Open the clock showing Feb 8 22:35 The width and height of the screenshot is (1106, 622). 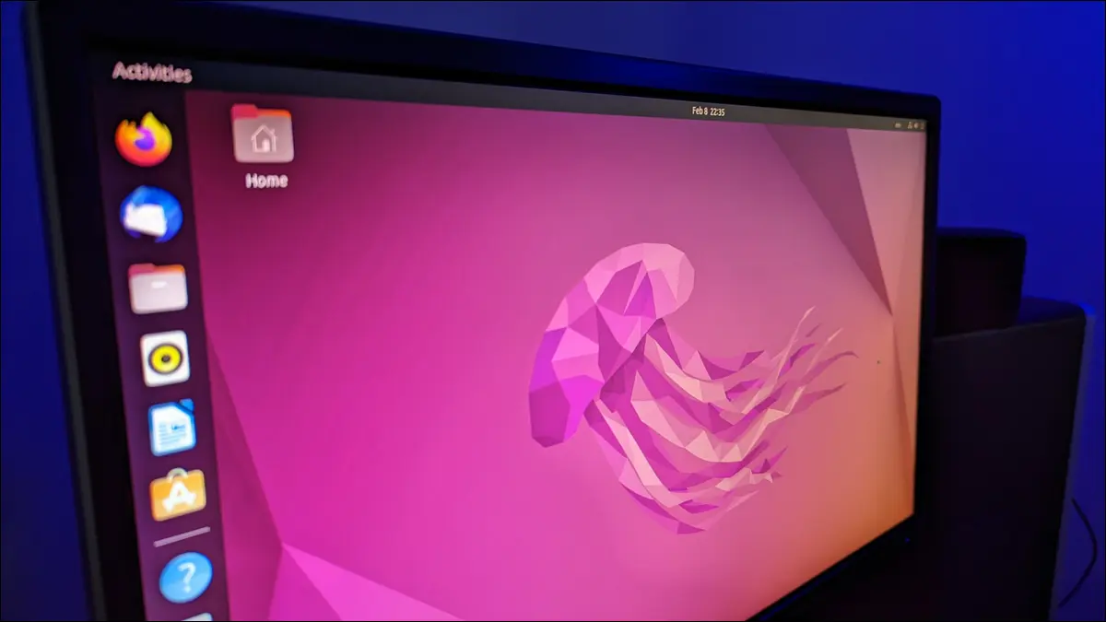pyautogui.click(x=709, y=111)
